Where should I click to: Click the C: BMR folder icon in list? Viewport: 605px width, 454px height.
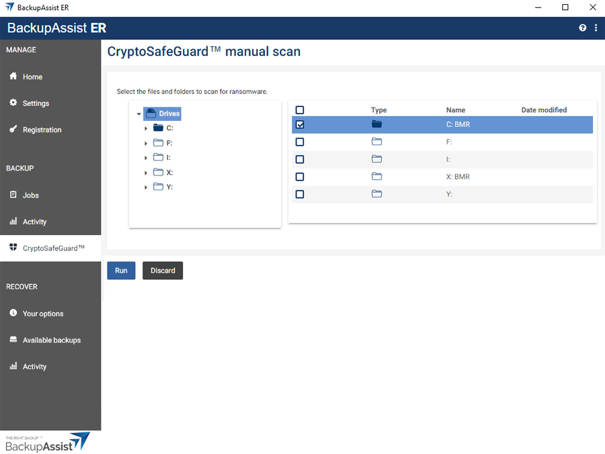[376, 124]
